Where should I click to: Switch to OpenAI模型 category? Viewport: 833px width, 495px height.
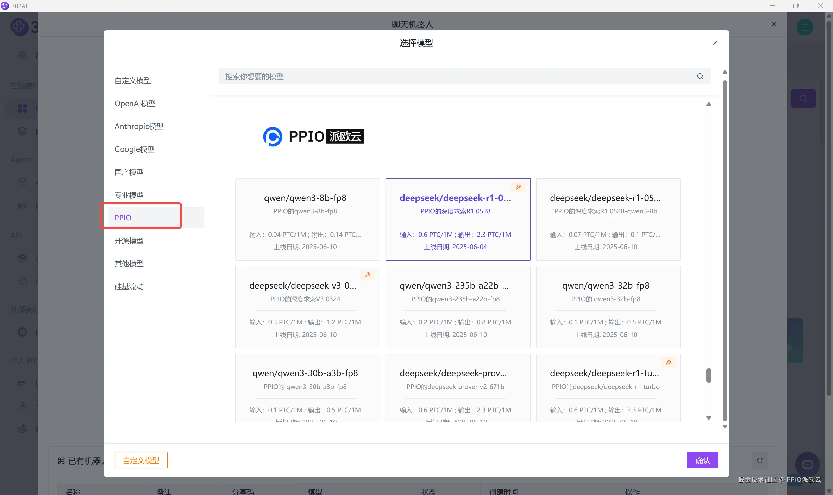tap(135, 103)
